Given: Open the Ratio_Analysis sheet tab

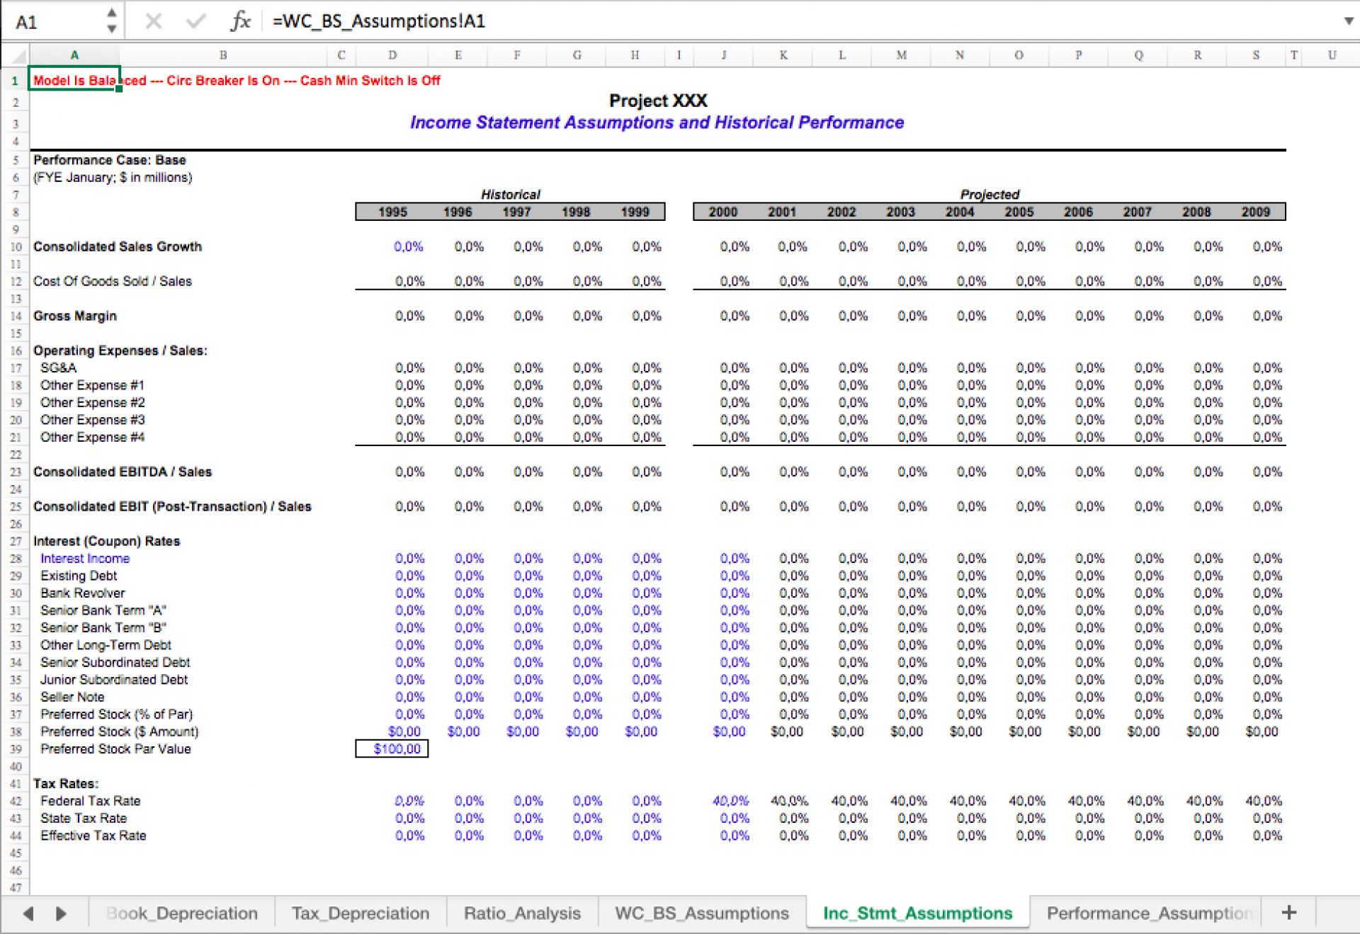Looking at the screenshot, I should (x=522, y=913).
